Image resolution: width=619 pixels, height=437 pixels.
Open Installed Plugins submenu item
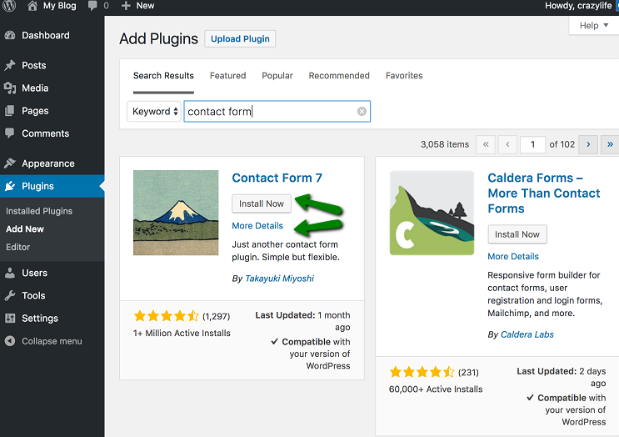[x=39, y=211]
